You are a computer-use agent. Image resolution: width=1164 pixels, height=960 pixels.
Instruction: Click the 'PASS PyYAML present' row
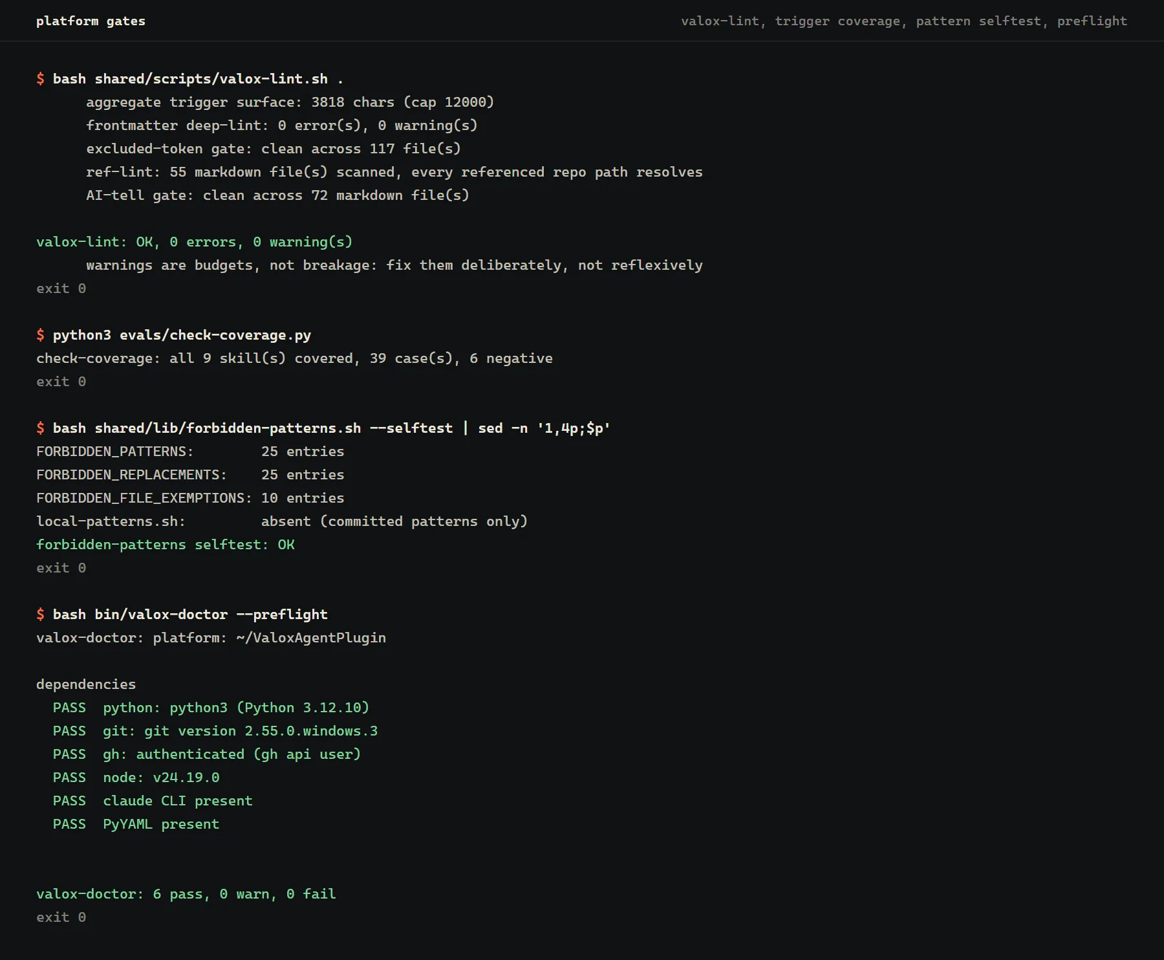136,824
